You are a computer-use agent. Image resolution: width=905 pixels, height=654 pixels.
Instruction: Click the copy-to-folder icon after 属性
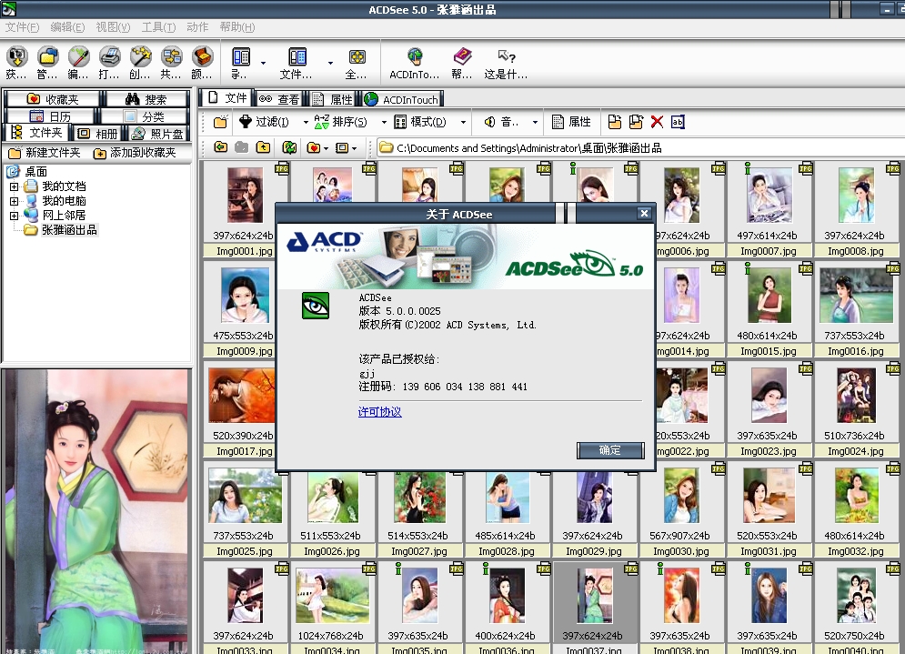click(x=615, y=122)
